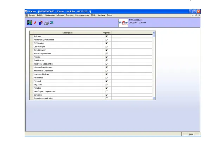
Task: Toggle Vigencia checkbox for Finiquito
Action: pyautogui.click(x=107, y=57)
